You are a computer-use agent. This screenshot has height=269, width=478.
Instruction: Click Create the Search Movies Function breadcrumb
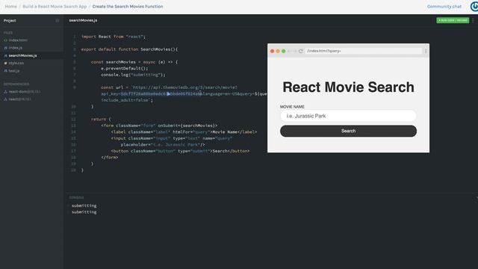(x=128, y=7)
